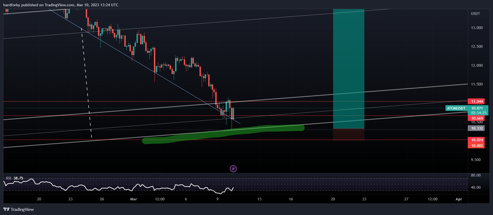The image size is (493, 215).
Task: Click the TradingView logo at the bottom
Action: 18,209
